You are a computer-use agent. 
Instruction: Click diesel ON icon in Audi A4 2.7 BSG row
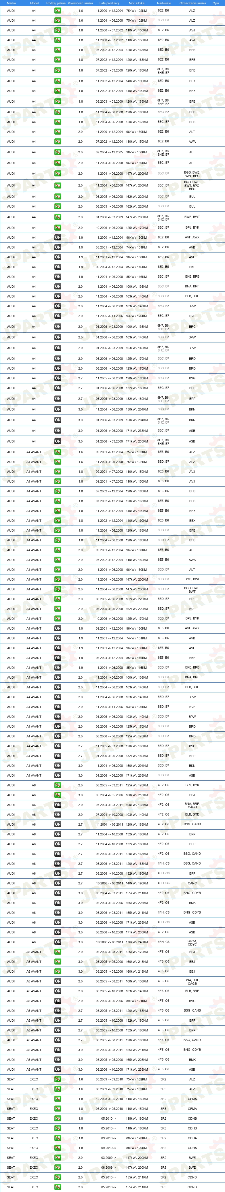click(57, 378)
